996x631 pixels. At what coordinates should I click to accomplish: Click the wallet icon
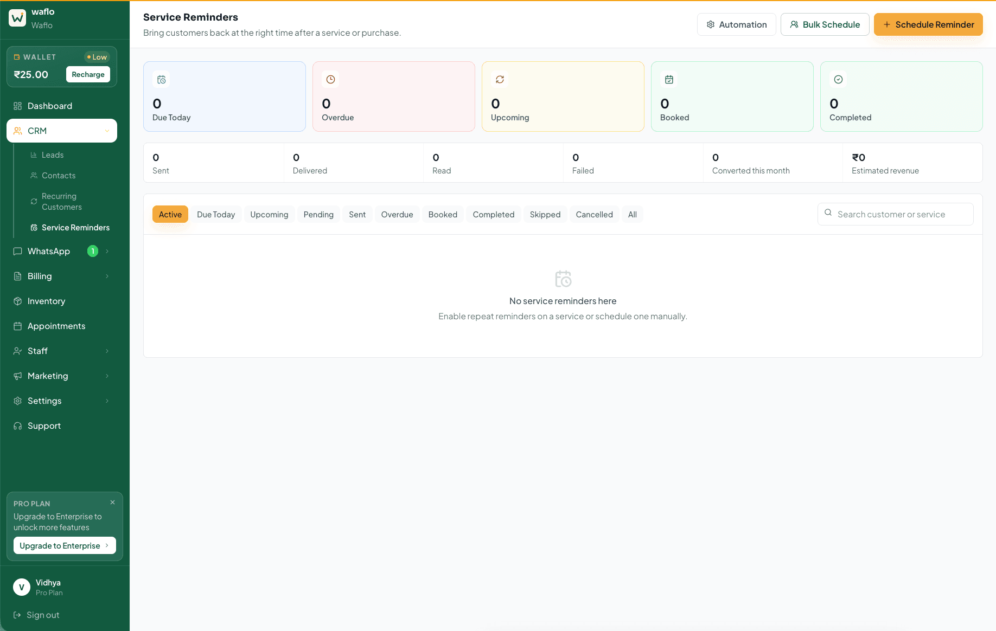coord(17,57)
